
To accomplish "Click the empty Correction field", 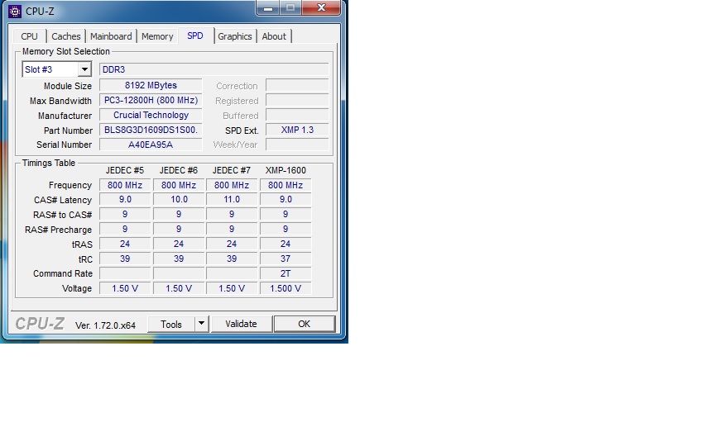I will tap(297, 86).
